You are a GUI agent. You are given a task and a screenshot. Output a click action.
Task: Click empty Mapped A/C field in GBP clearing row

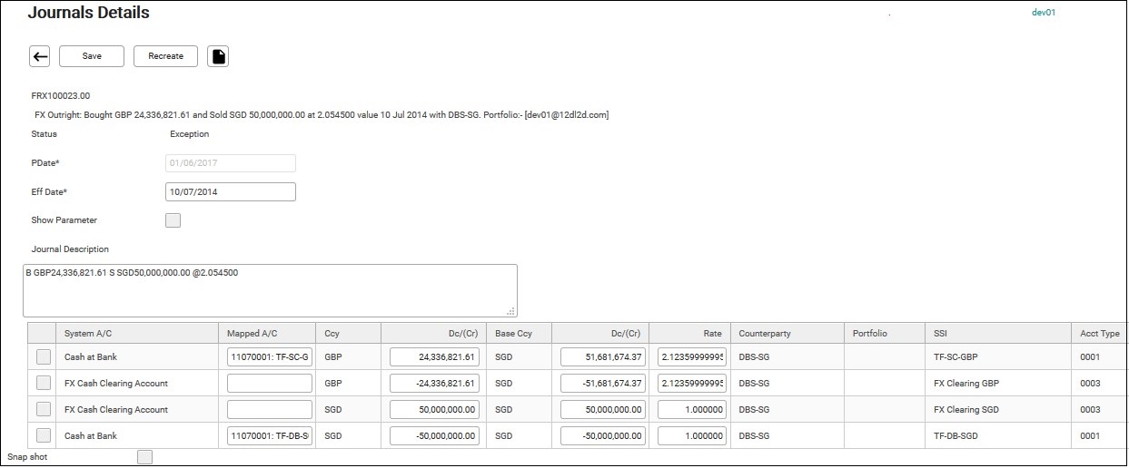pyautogui.click(x=270, y=384)
